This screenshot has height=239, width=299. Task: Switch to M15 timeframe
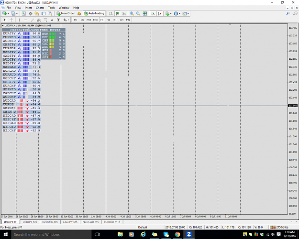[x=89, y=20]
